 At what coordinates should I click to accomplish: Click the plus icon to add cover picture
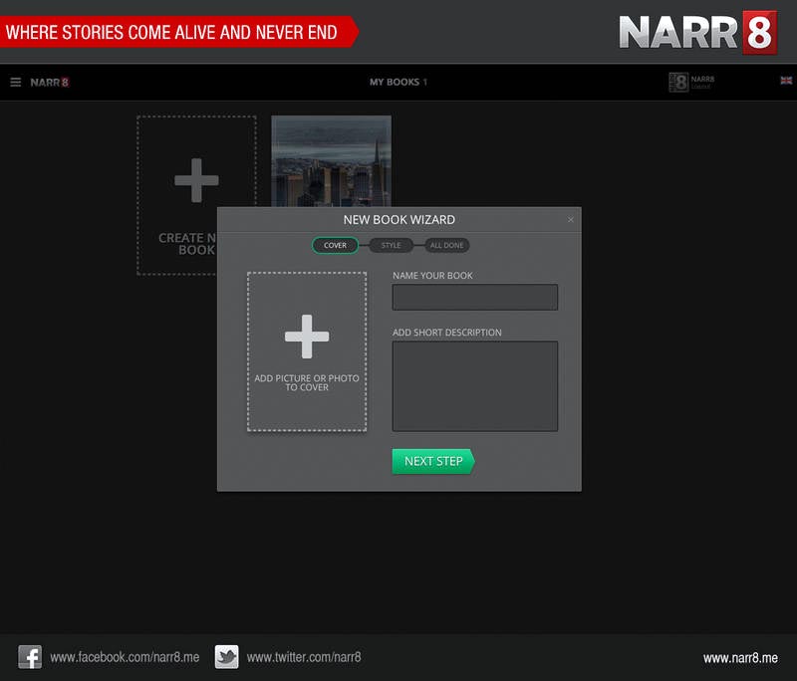click(307, 337)
